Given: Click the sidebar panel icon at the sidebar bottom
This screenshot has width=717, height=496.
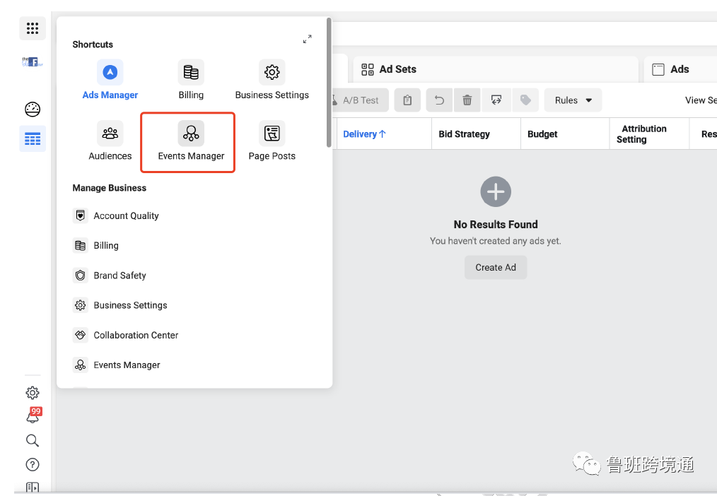Looking at the screenshot, I should coord(33,488).
